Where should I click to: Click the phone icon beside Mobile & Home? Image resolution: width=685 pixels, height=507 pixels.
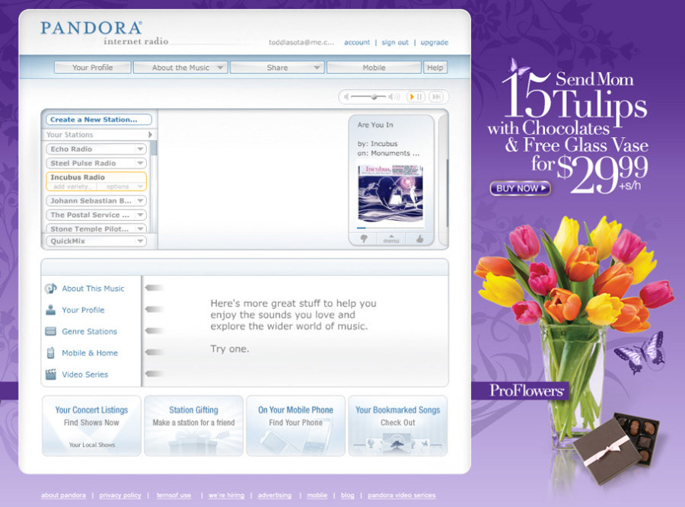tap(51, 352)
